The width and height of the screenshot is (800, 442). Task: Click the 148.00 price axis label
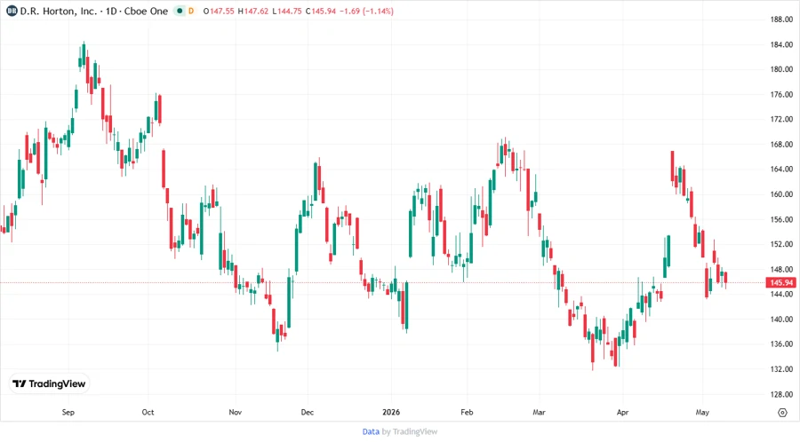pos(781,270)
